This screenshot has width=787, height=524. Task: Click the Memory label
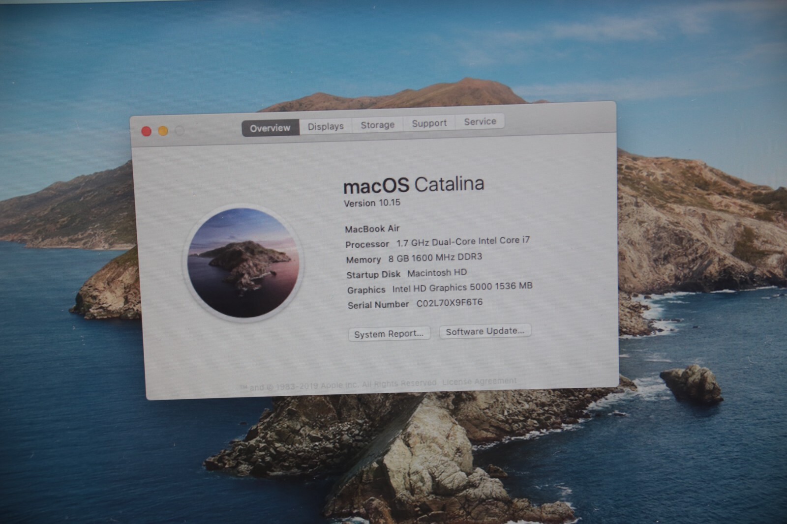pos(363,260)
